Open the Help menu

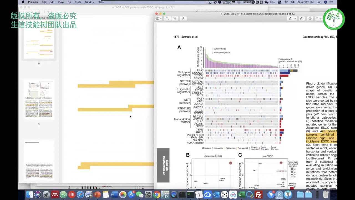click(x=101, y=2)
